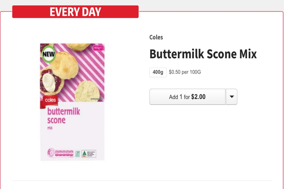Viewport: 284px width, 189px height.
Task: Click the green NO artificial badge
Action: 78,154
